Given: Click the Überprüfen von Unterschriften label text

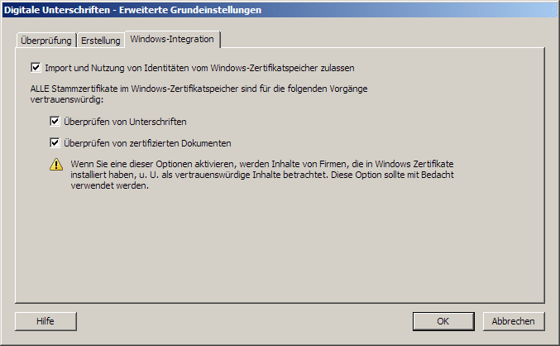Looking at the screenshot, I should [x=125, y=122].
